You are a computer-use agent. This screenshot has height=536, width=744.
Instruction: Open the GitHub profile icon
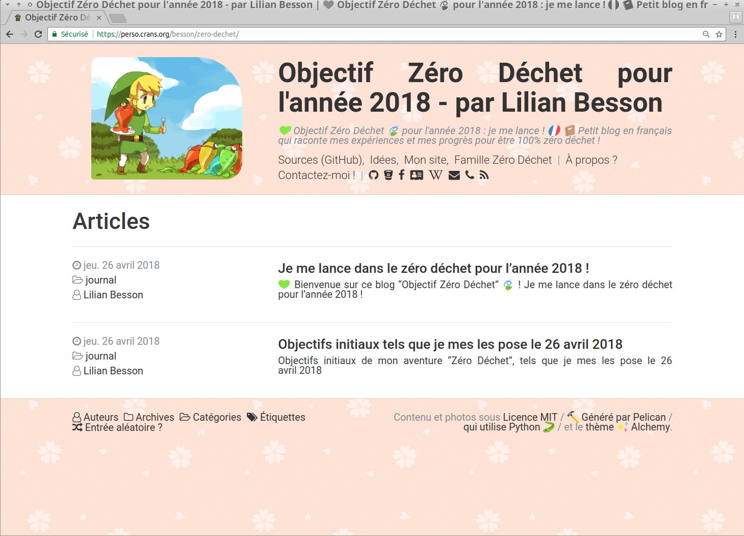[374, 175]
